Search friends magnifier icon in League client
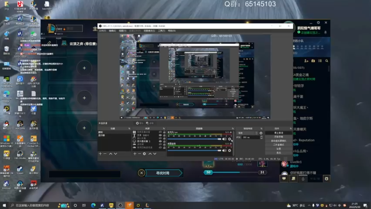The height and width of the screenshot is (209, 371). (x=327, y=61)
